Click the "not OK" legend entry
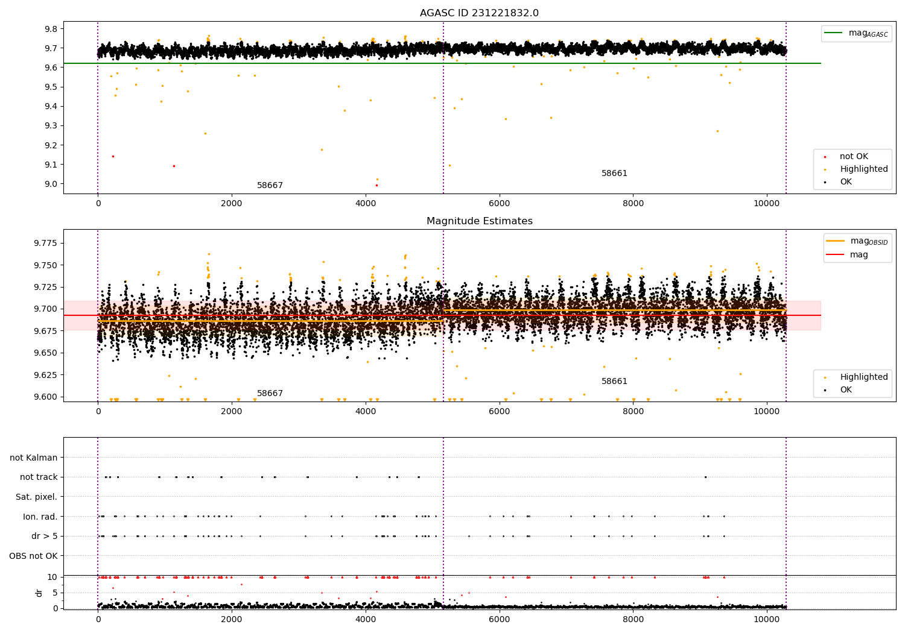Image resolution: width=905 pixels, height=633 pixels. coord(854,157)
